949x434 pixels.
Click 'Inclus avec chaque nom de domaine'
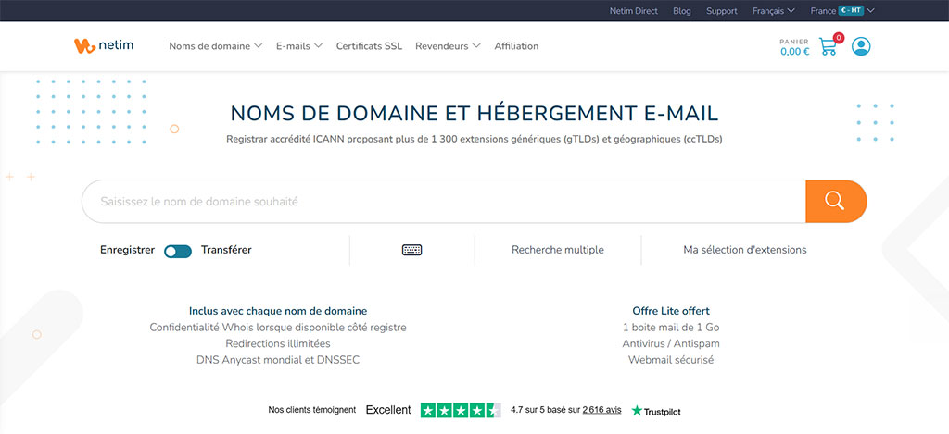coord(278,311)
